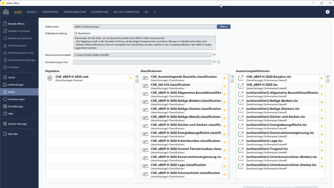Click Schließen in sidebar
The height and width of the screenshot is (188, 334).
coord(19,67)
